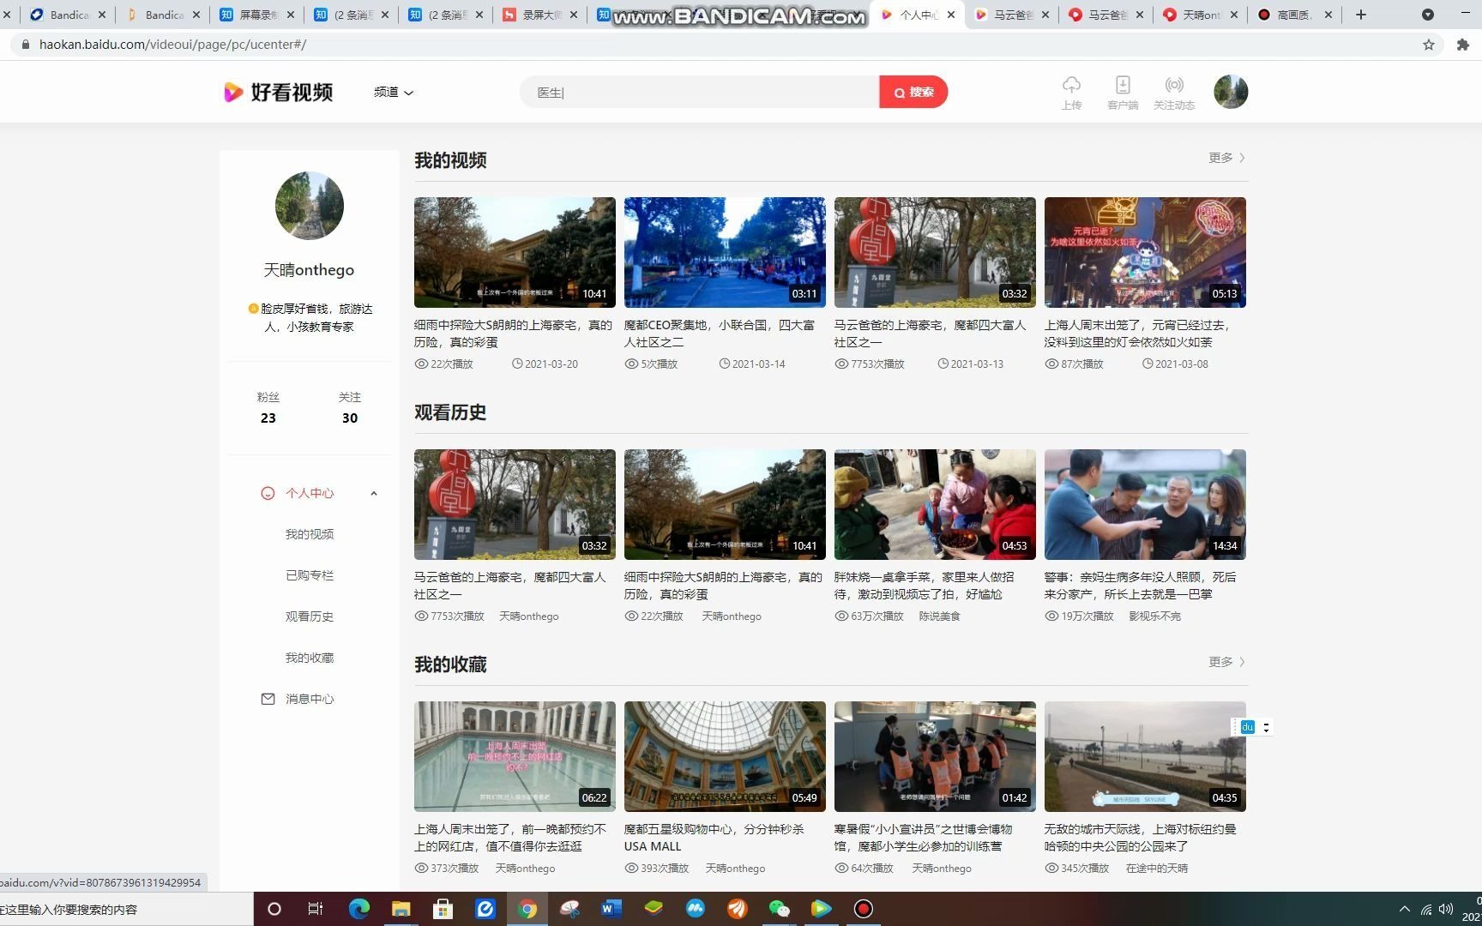The width and height of the screenshot is (1482, 926).
Task: Focus the search input field
Action: [699, 92]
